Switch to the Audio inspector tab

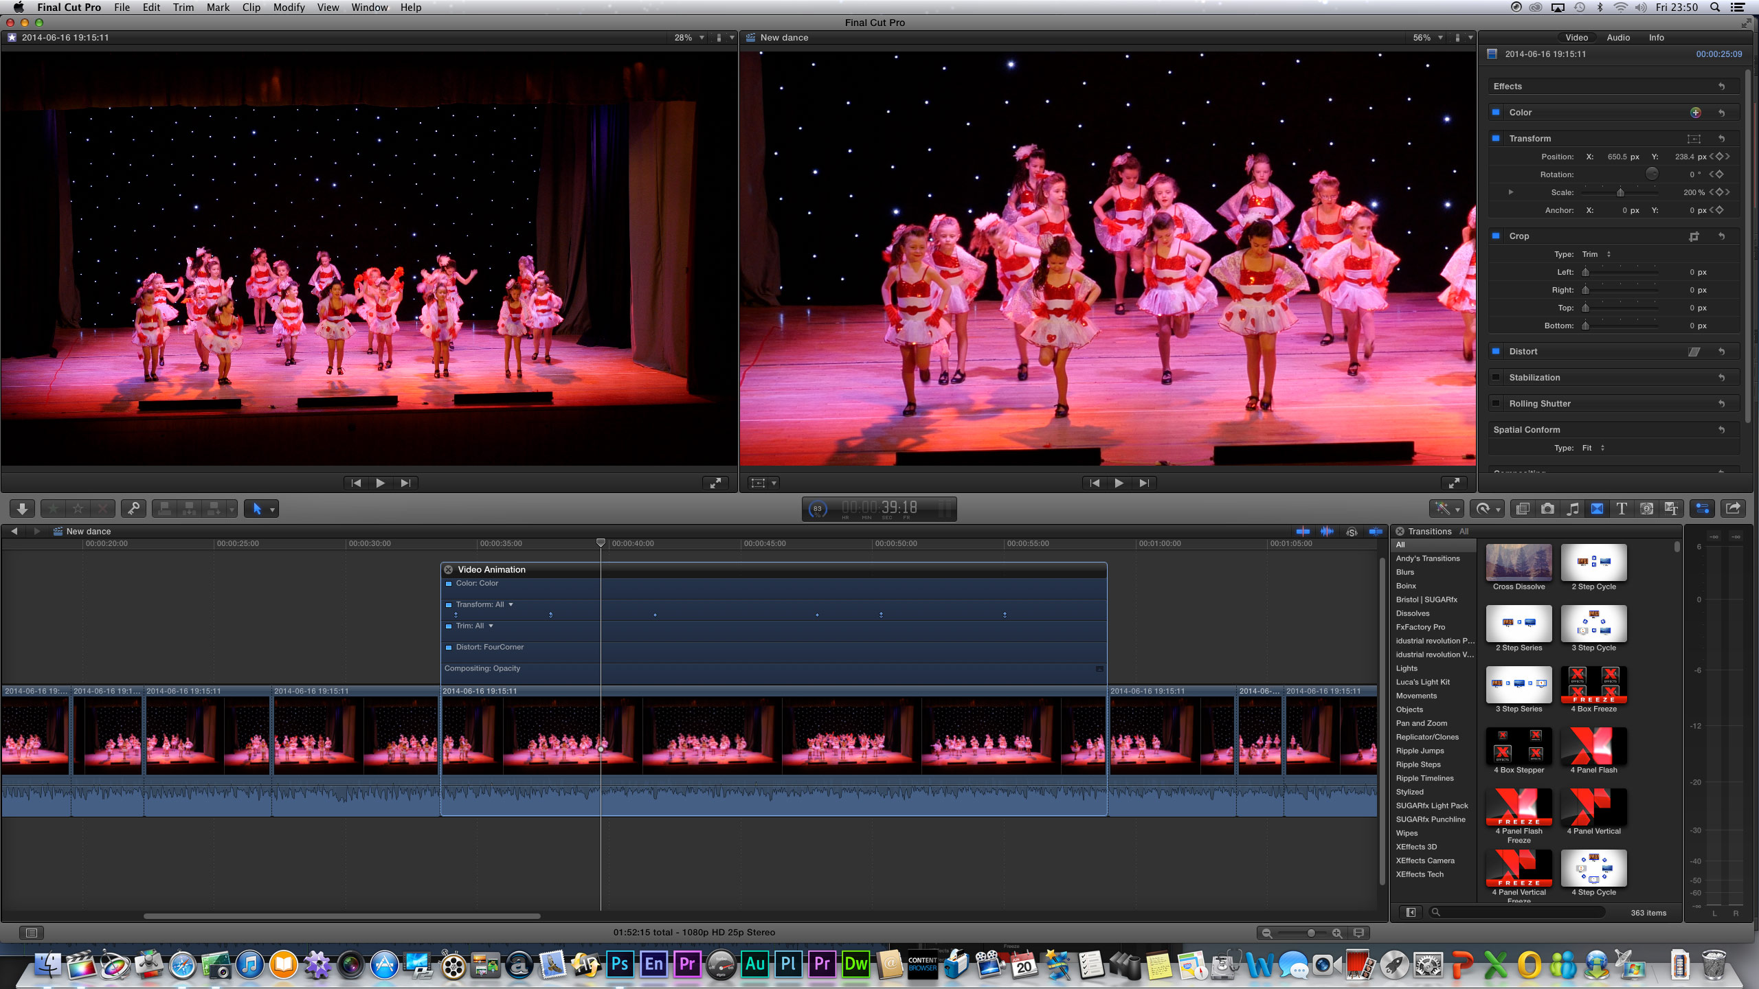click(1618, 38)
